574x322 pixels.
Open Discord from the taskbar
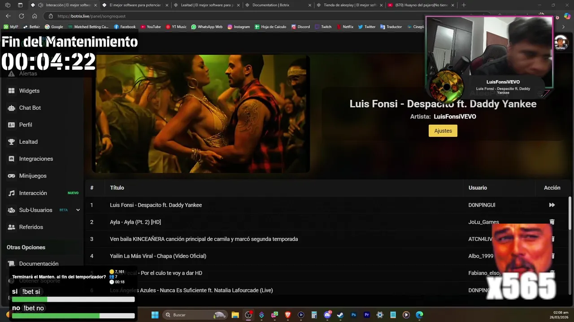pyautogui.click(x=327, y=315)
